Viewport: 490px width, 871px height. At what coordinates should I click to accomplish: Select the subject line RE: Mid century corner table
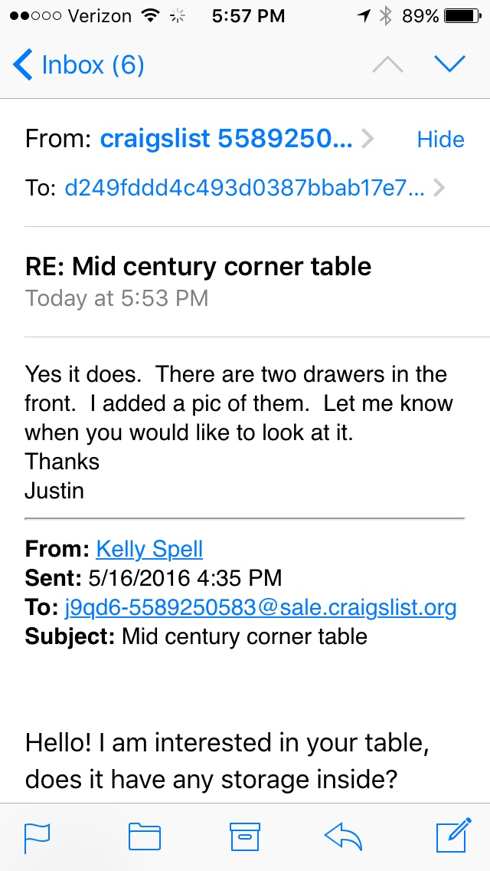198,267
